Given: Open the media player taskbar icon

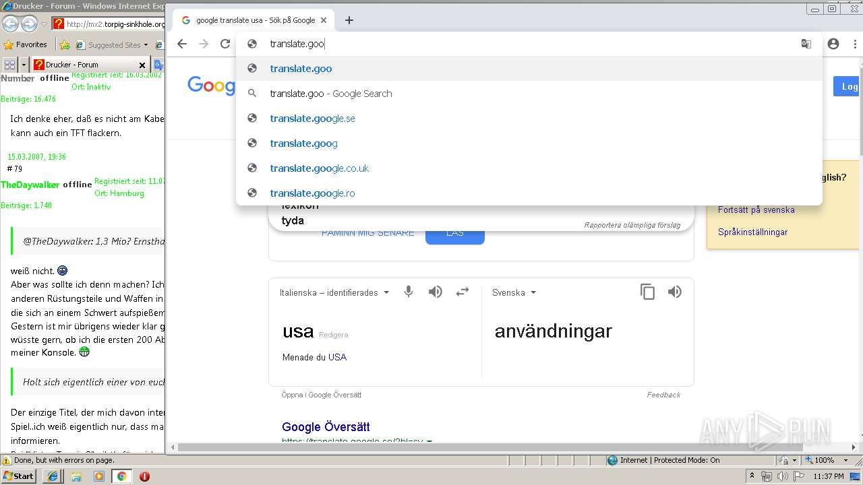Looking at the screenshot, I should (x=99, y=476).
